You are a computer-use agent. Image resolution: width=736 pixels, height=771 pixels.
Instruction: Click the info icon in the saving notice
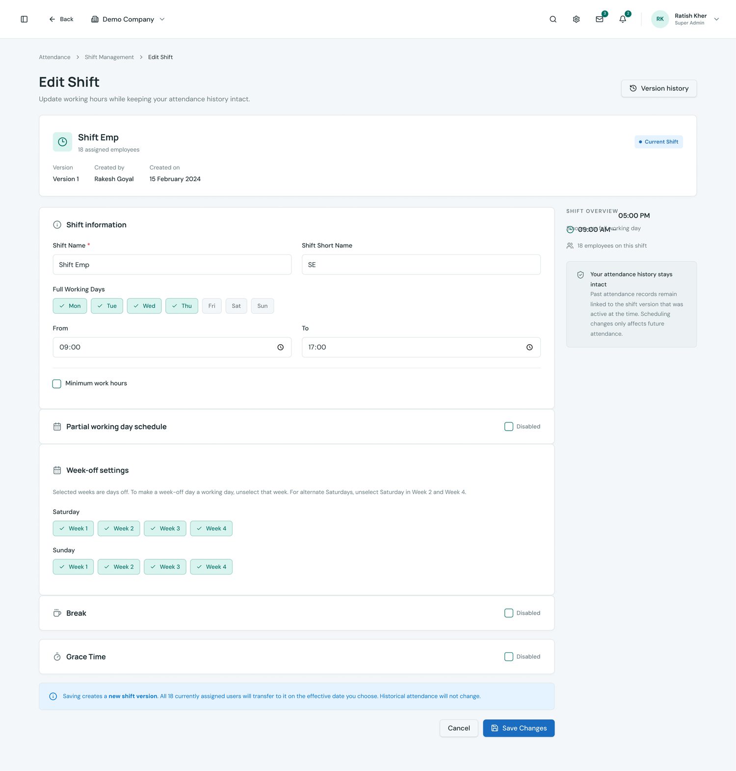click(53, 696)
